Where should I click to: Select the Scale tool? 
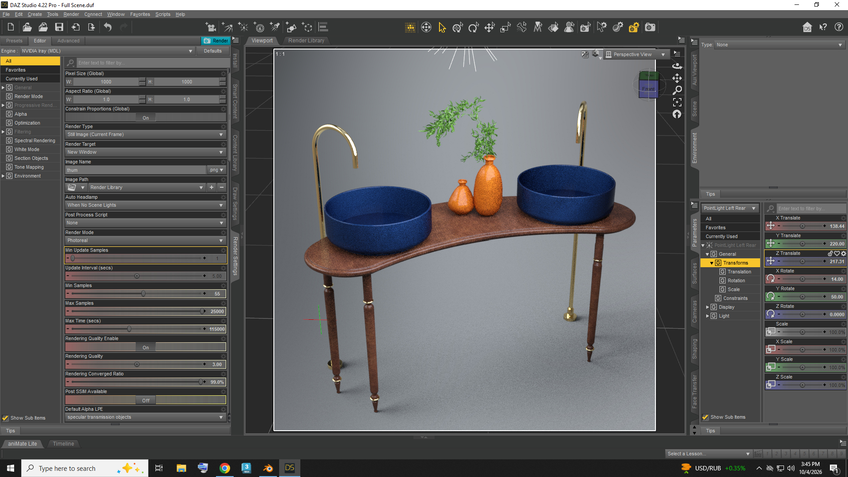[505, 27]
